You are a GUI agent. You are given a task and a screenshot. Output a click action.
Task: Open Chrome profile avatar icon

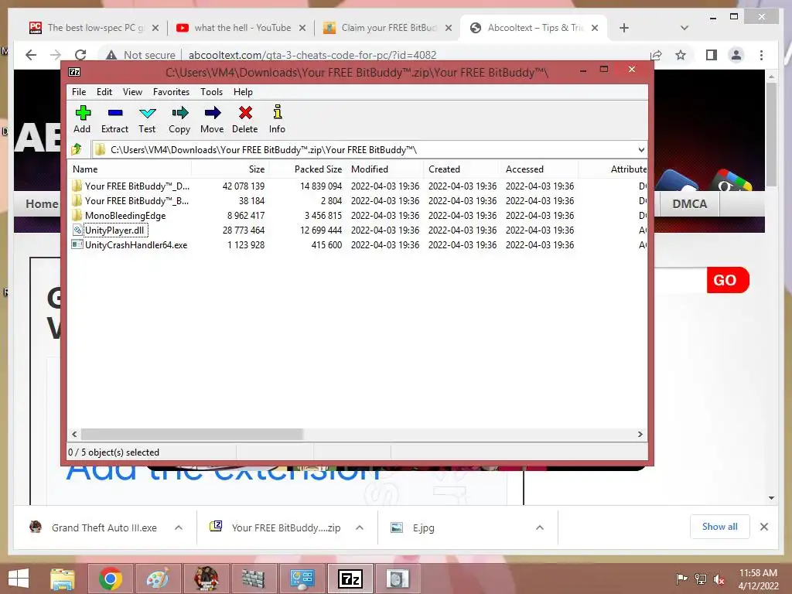(736, 55)
